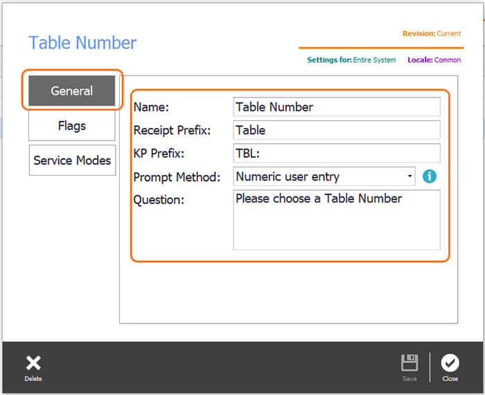Click the Receipt Prefix label

(172, 130)
